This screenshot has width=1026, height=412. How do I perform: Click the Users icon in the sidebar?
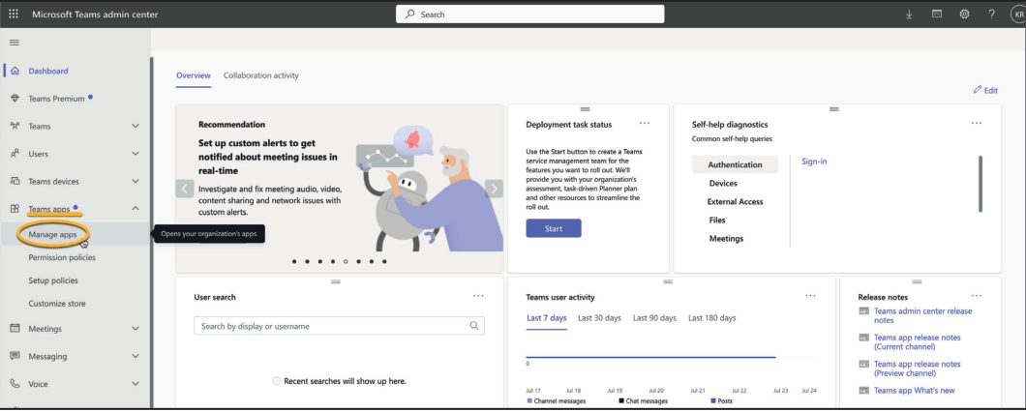[x=15, y=154]
